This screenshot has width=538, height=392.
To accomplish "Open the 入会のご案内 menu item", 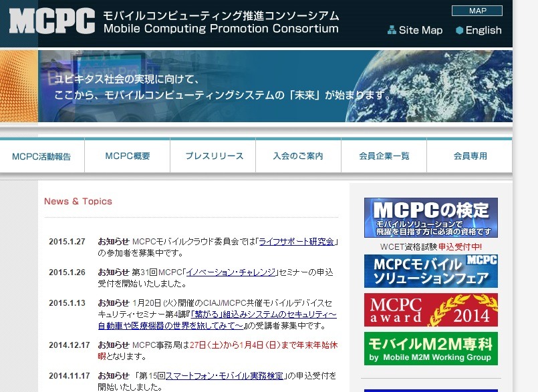I will pyautogui.click(x=298, y=156).
